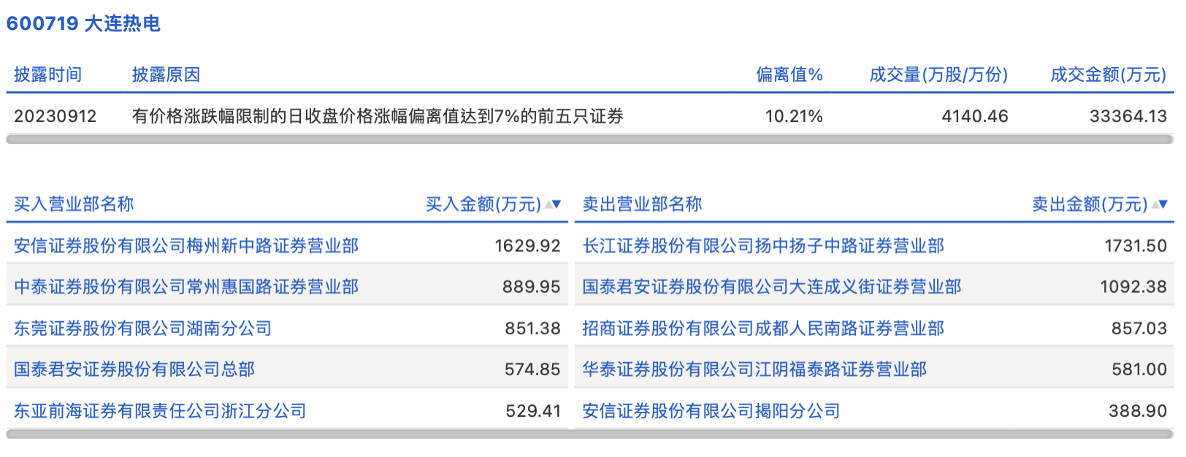Open 安信证券梅州新中路证券营业部 link
Screen dimensions: 1186x457
pos(186,246)
